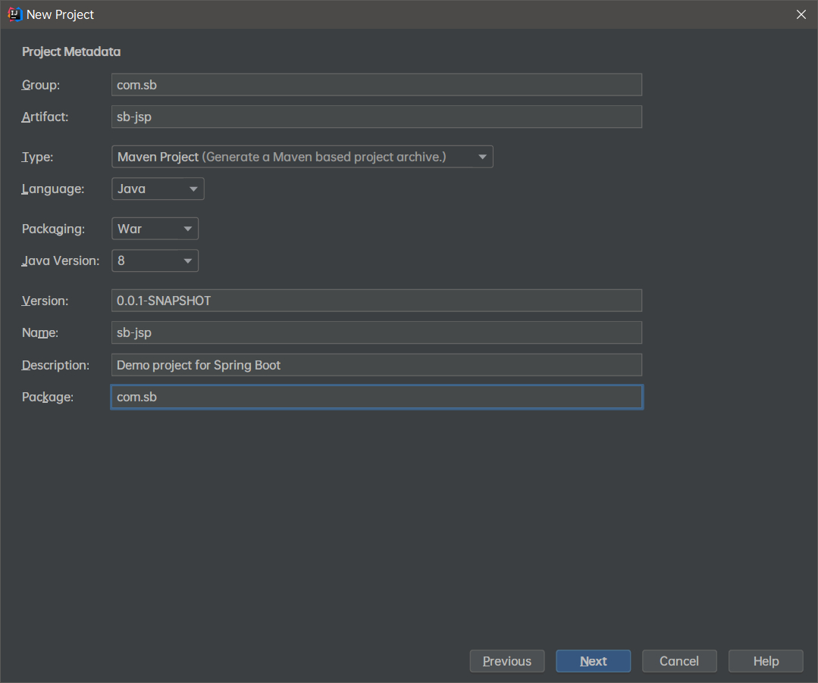
Task: Open the Type dropdown showing Maven Project
Action: coord(302,157)
